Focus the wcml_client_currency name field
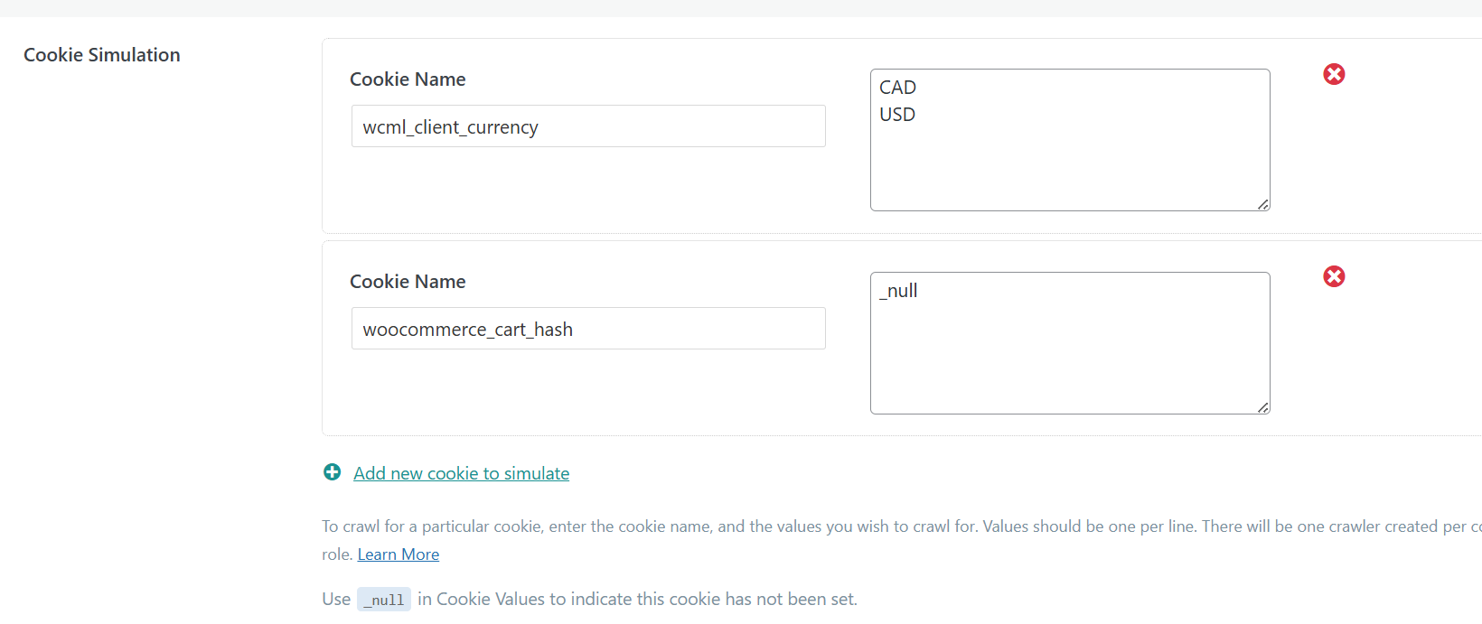The image size is (1482, 624). tap(588, 126)
